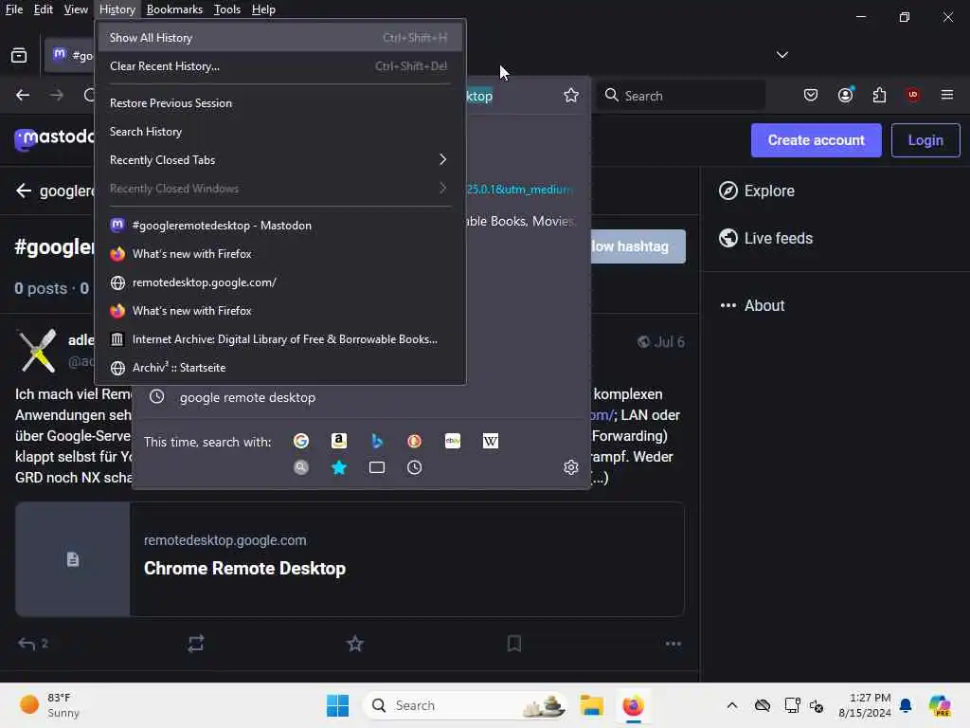The image size is (970, 728).
Task: Search open tabs with the tab icon
Action: pyautogui.click(x=377, y=467)
